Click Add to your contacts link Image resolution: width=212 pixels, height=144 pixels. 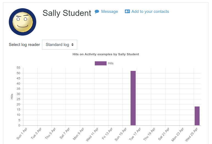point(150,11)
